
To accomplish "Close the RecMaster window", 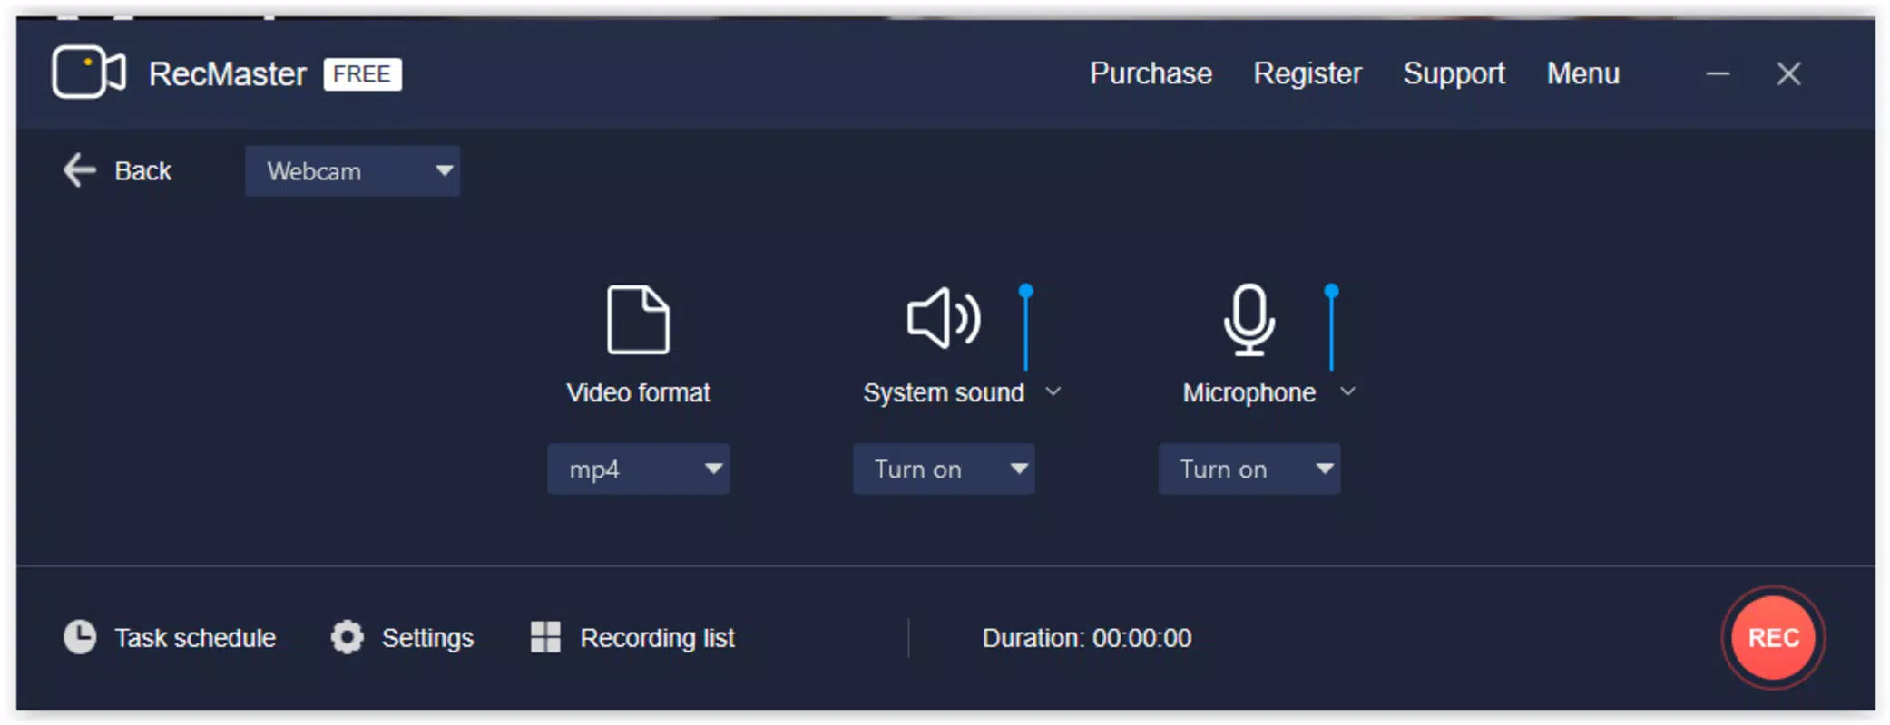I will point(1788,73).
